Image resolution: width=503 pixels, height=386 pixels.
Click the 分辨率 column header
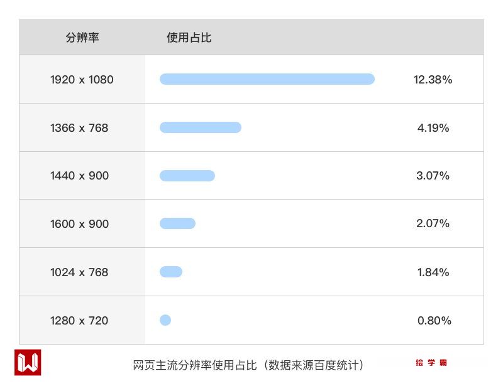[x=82, y=38]
